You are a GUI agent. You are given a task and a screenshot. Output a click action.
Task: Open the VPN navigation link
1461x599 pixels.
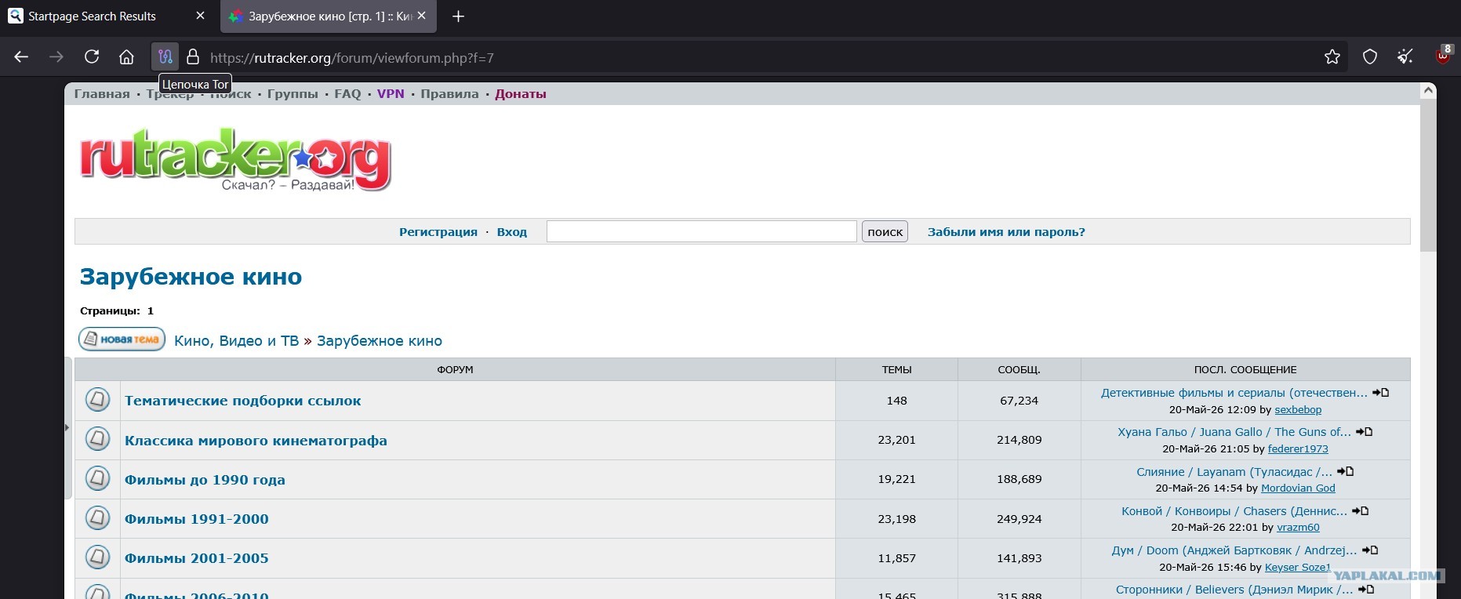(x=391, y=94)
